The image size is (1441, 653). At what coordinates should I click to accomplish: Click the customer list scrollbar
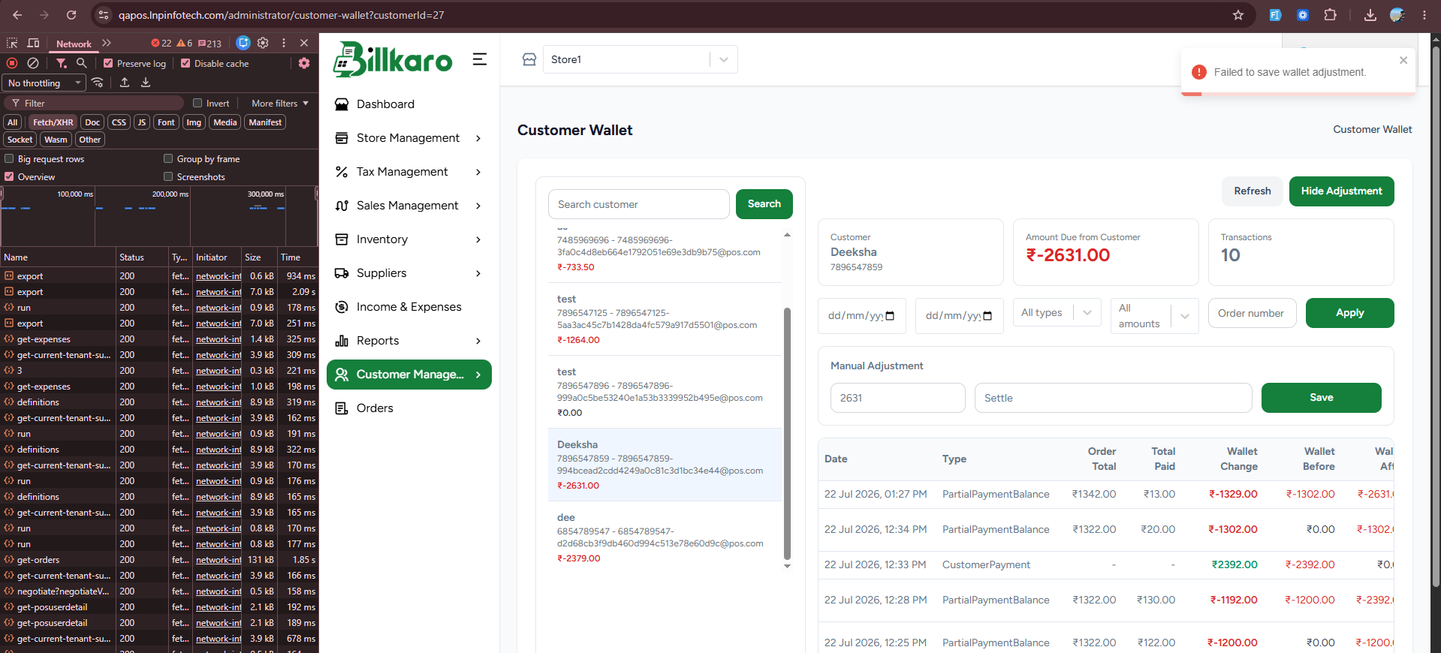pyautogui.click(x=787, y=434)
